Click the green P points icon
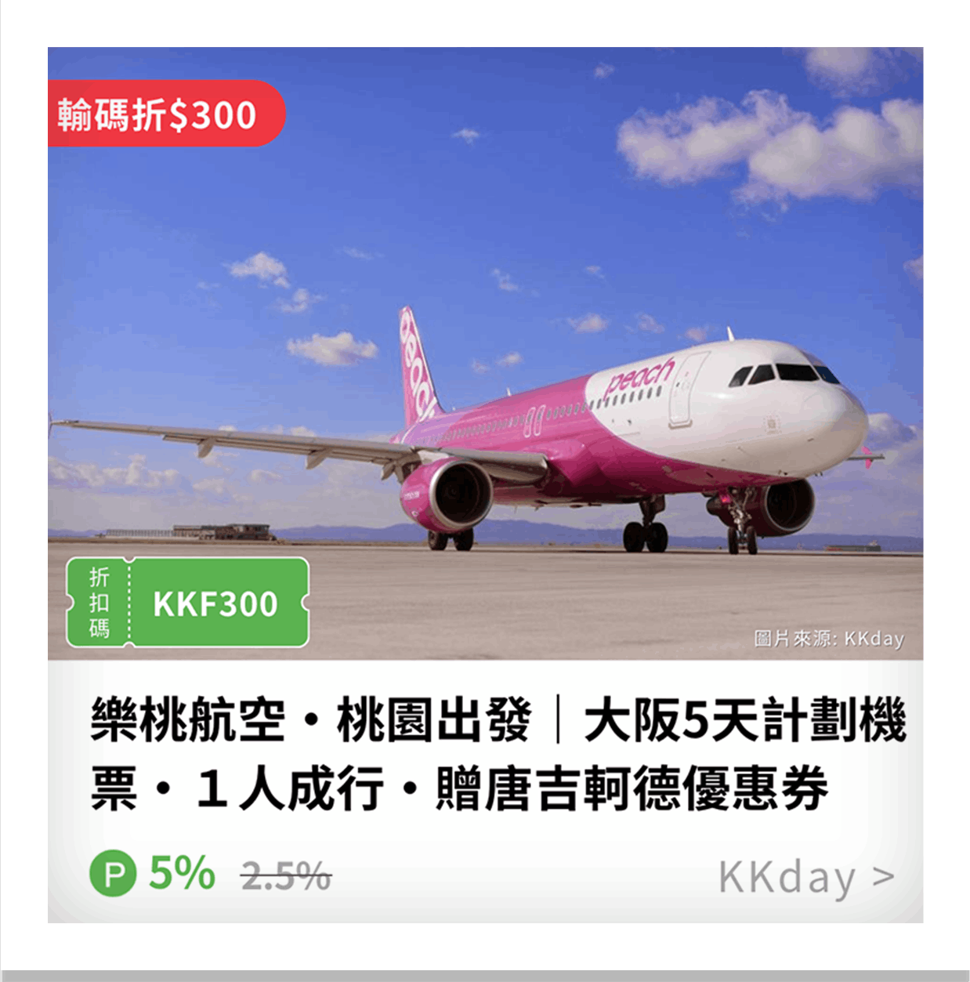The width and height of the screenshot is (970, 982). (113, 873)
